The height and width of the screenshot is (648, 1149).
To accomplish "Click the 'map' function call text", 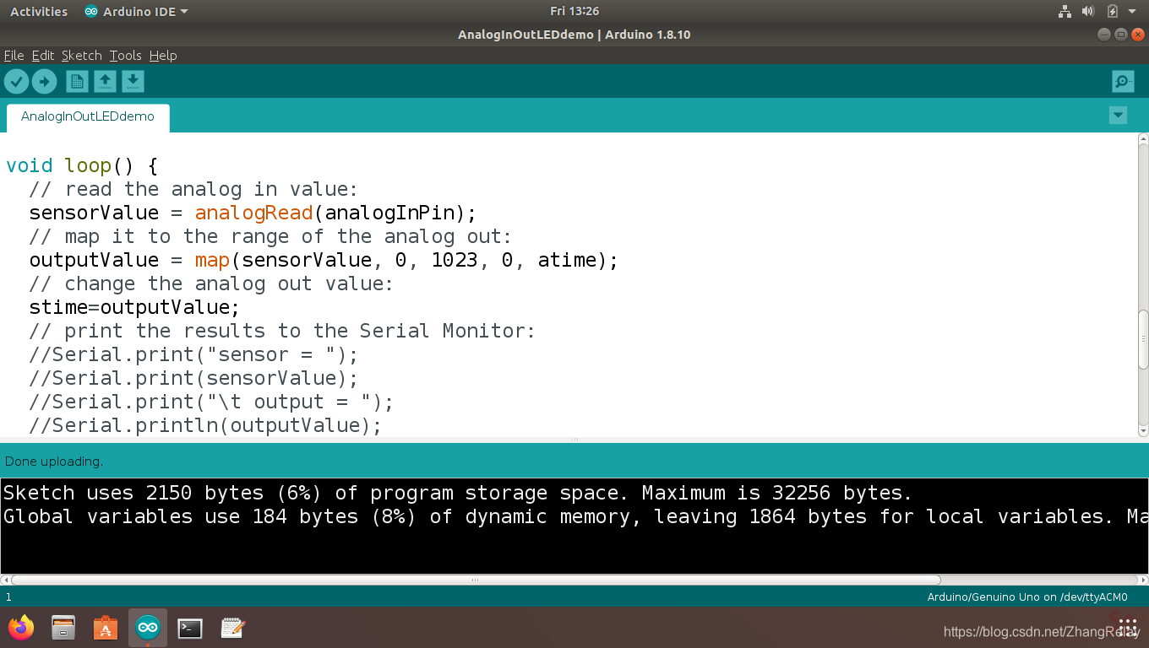I will 212,260.
